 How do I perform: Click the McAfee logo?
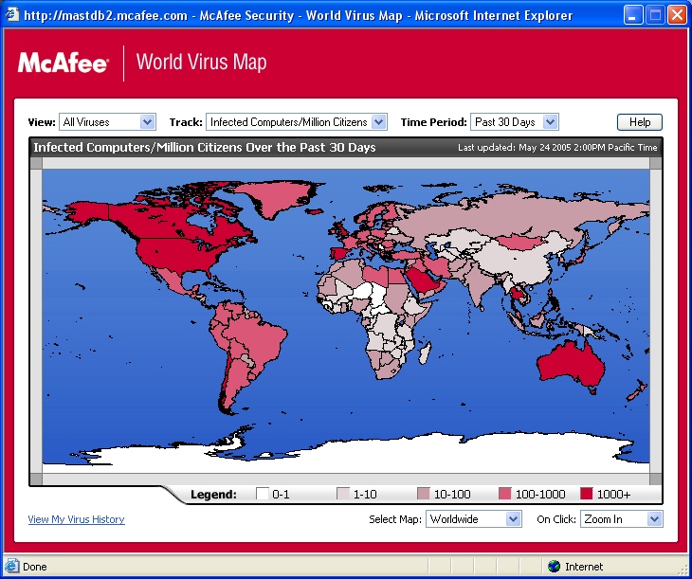63,63
